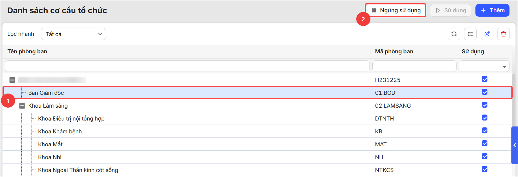The width and height of the screenshot is (518, 177).
Task: Click the blue edit pencil icon
Action: point(487,34)
